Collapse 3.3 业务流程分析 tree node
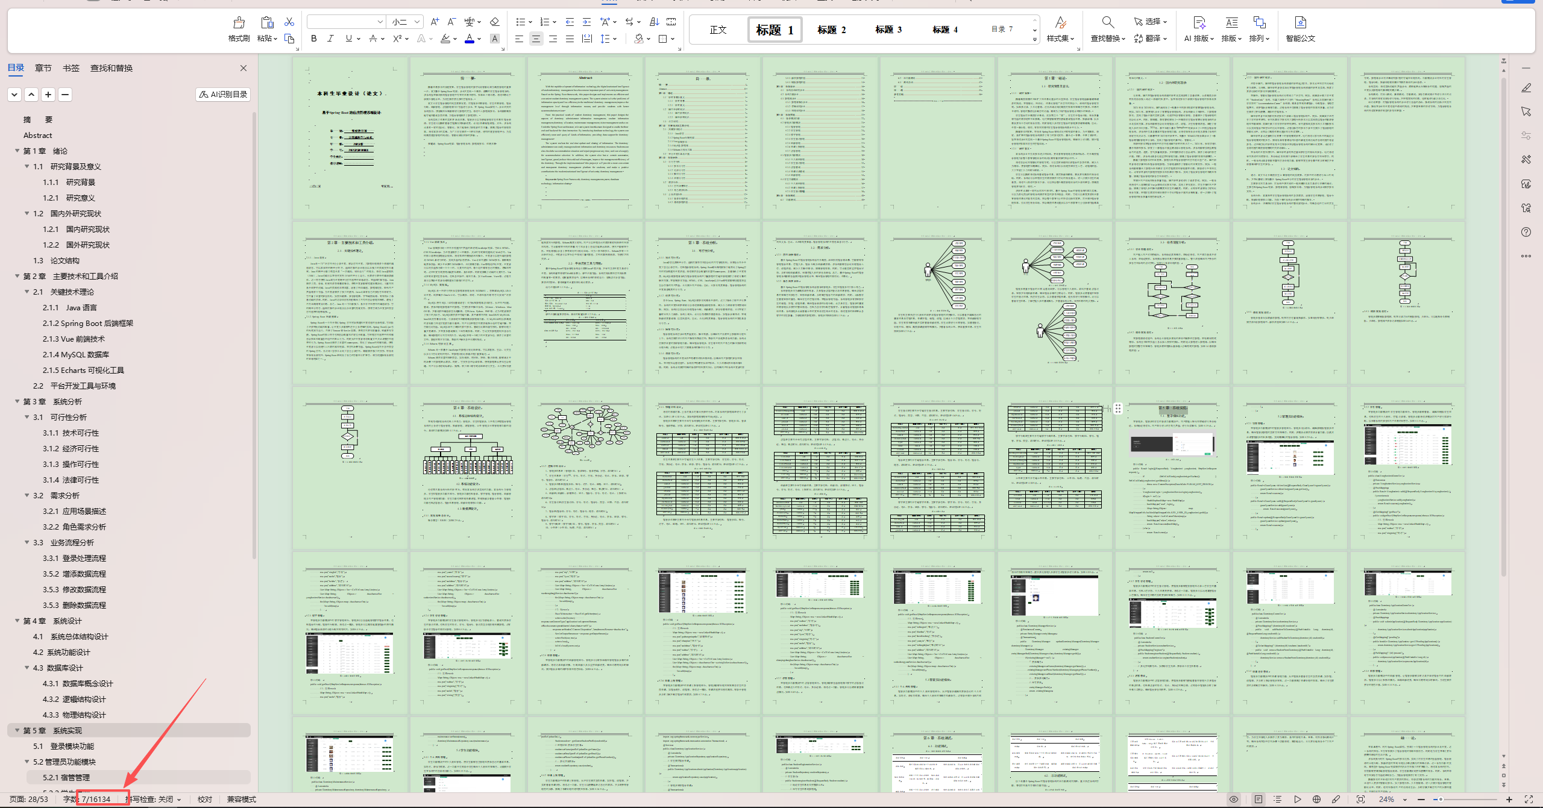Image resolution: width=1543 pixels, height=808 pixels. [x=27, y=542]
